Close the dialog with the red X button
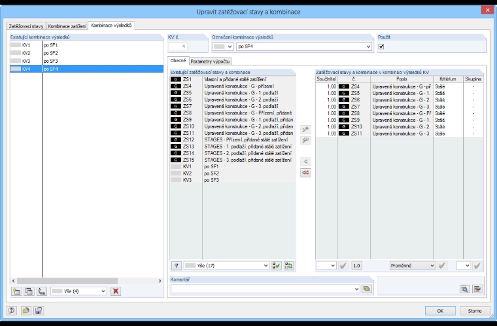 487,10
